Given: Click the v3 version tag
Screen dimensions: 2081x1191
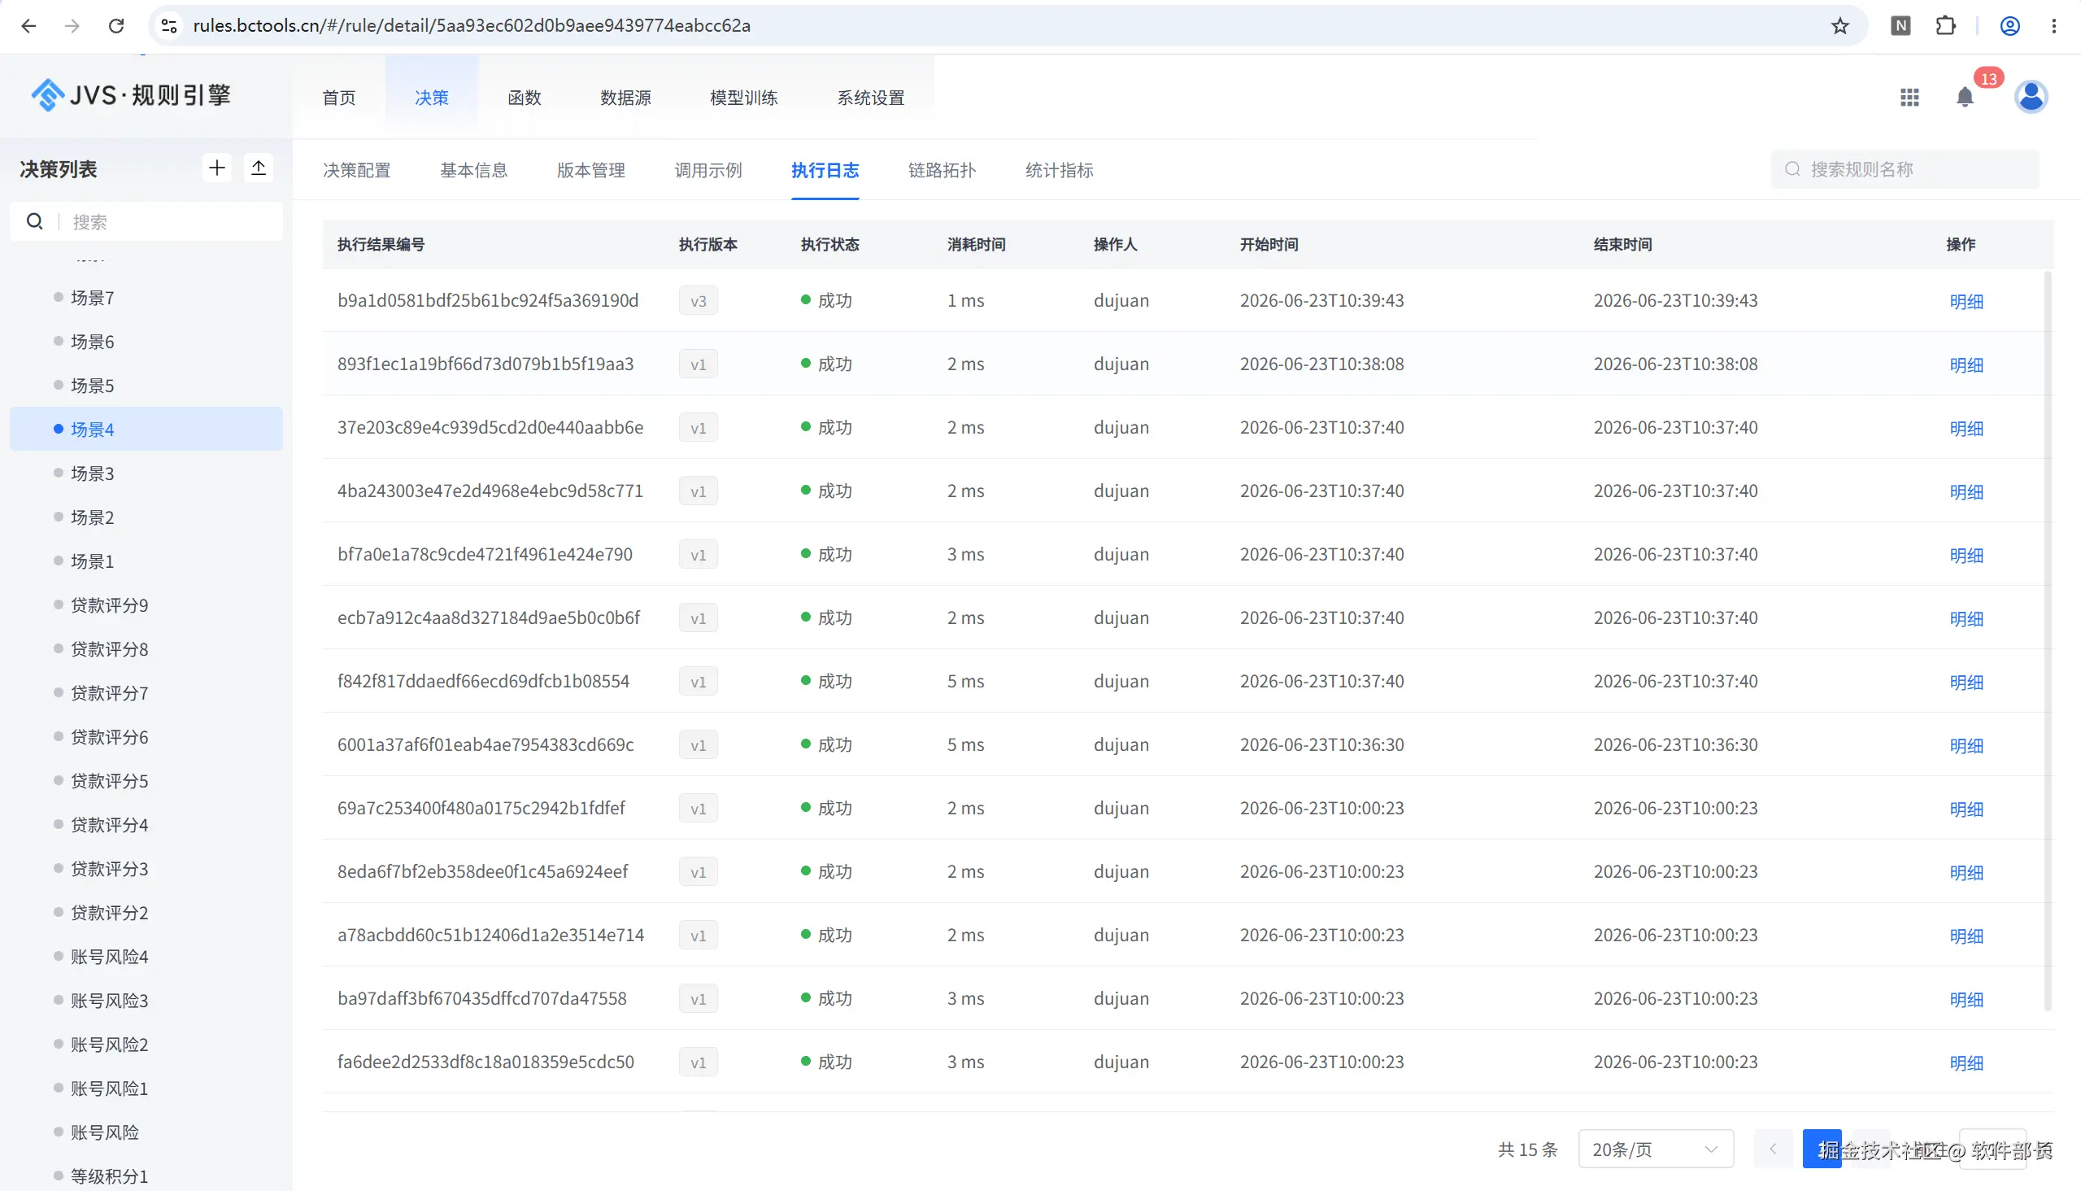Looking at the screenshot, I should pyautogui.click(x=698, y=301).
